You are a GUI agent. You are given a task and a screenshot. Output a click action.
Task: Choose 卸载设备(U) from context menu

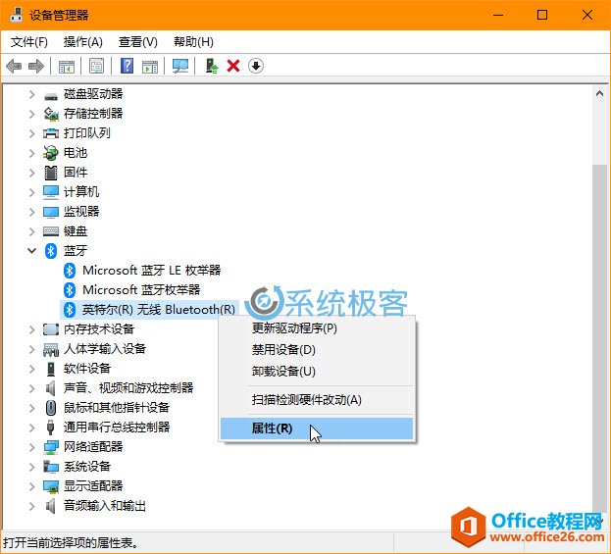coord(317,372)
